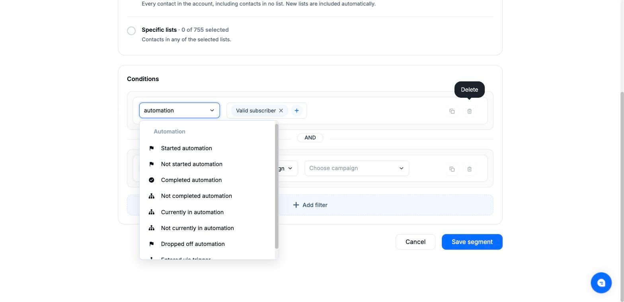Cancel segment editing
This screenshot has height=302, width=624.
(415, 242)
